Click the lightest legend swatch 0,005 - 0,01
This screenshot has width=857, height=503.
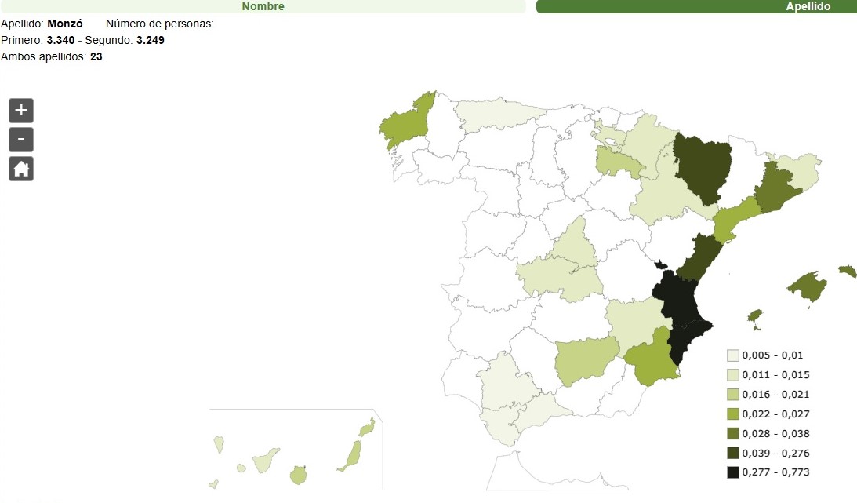pos(734,355)
